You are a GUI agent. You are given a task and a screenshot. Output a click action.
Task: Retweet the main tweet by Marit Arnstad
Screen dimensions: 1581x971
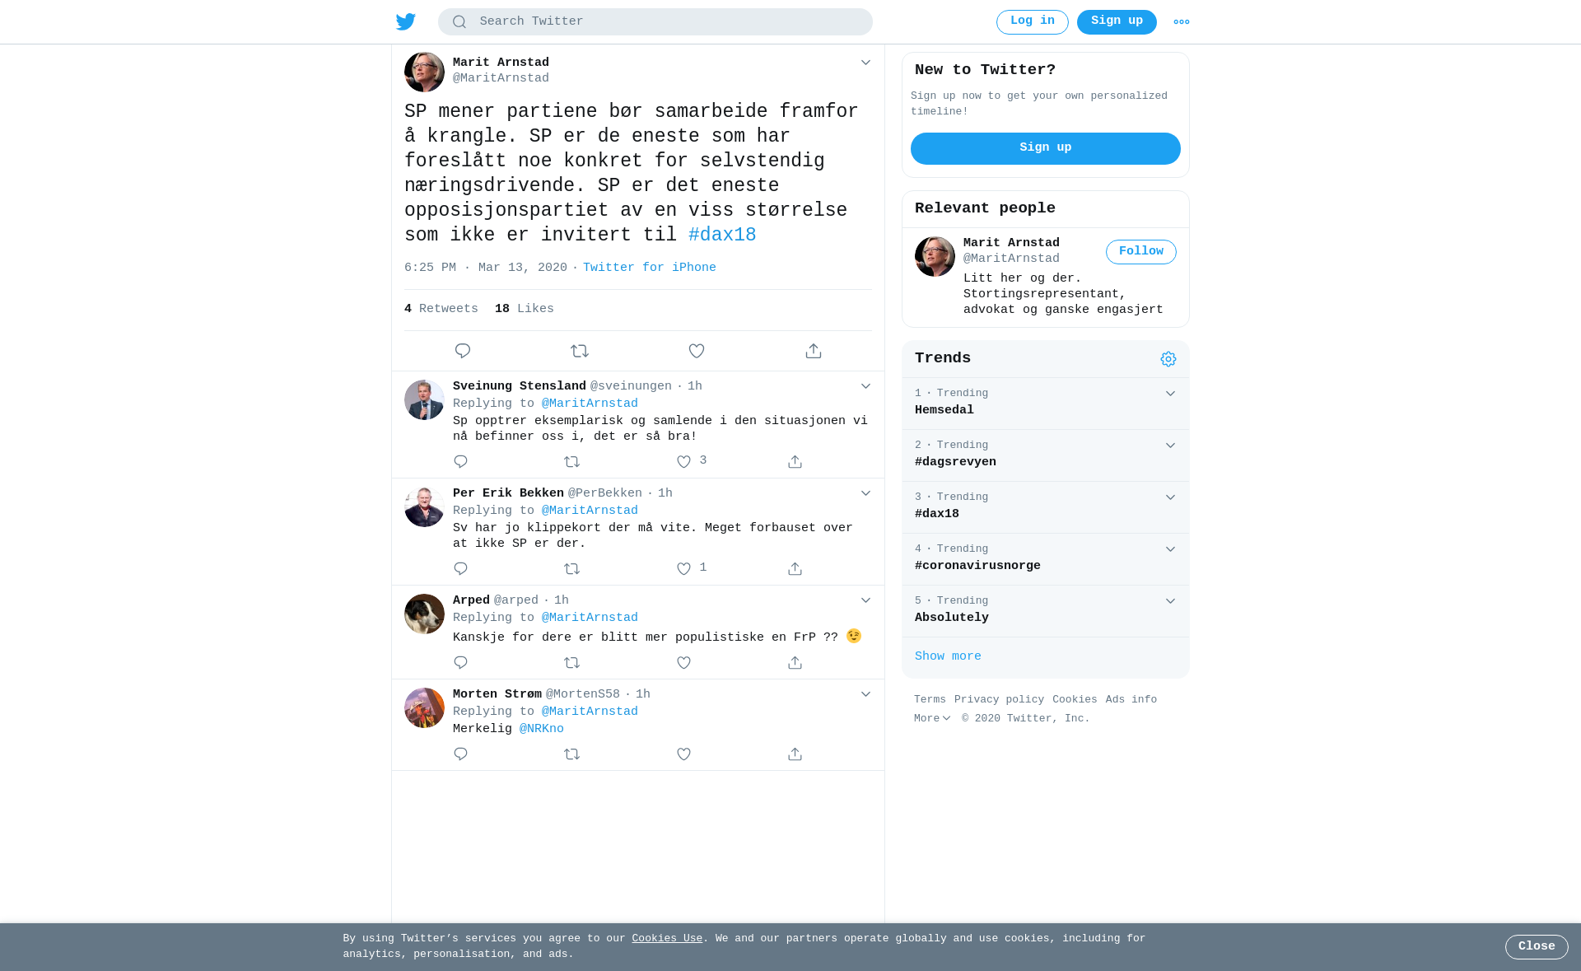[580, 351]
